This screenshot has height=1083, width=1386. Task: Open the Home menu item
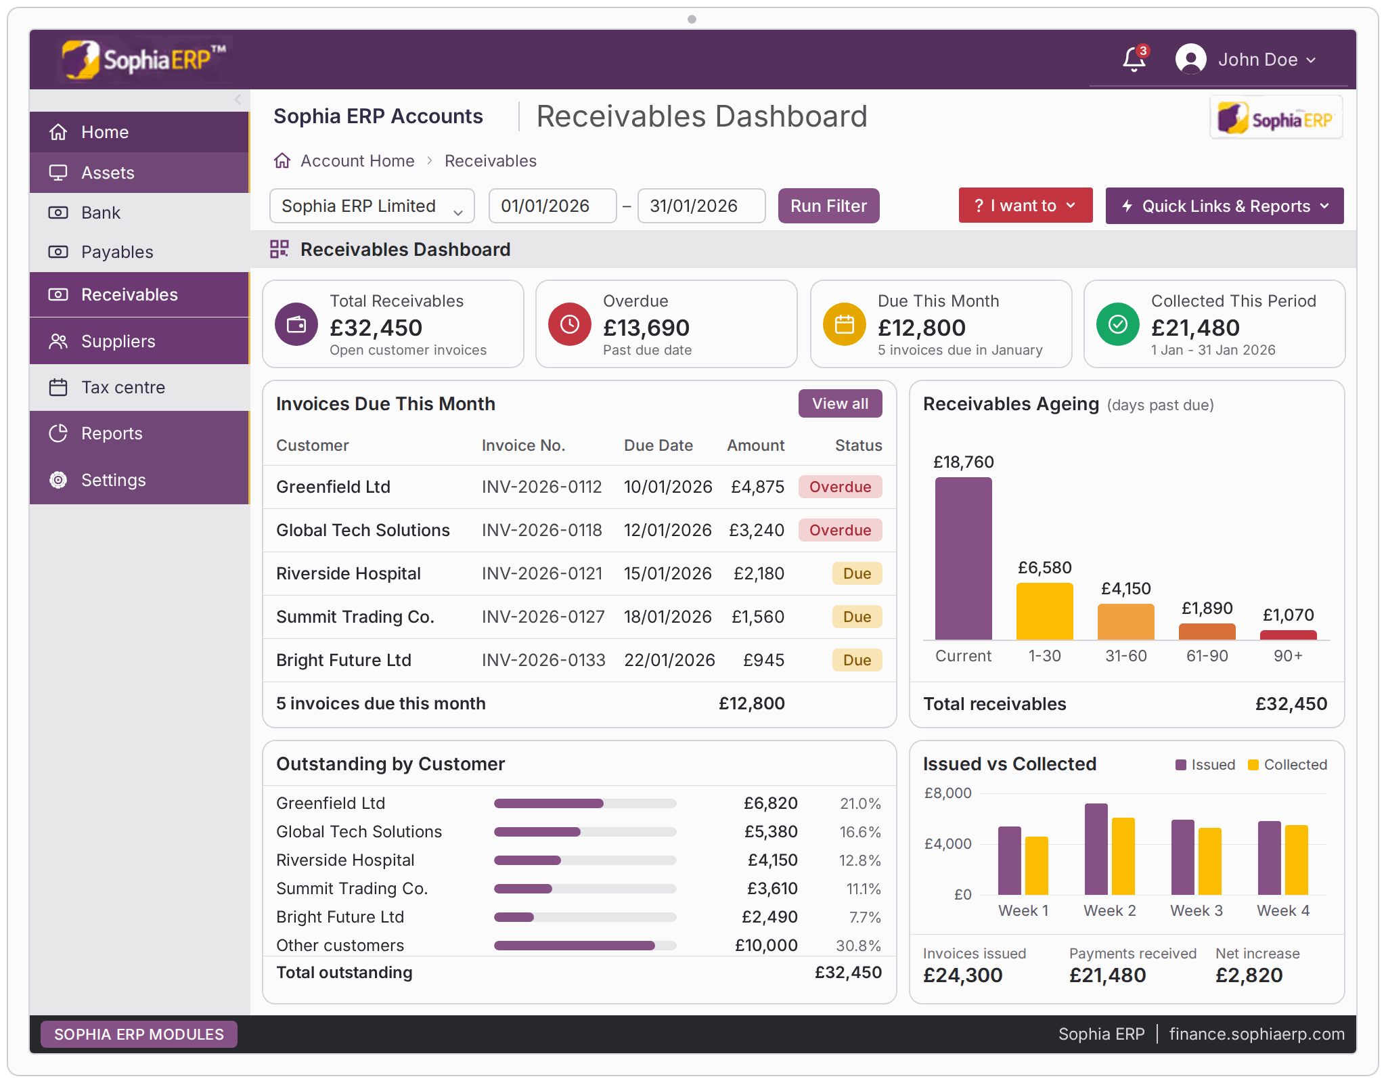pos(139,132)
